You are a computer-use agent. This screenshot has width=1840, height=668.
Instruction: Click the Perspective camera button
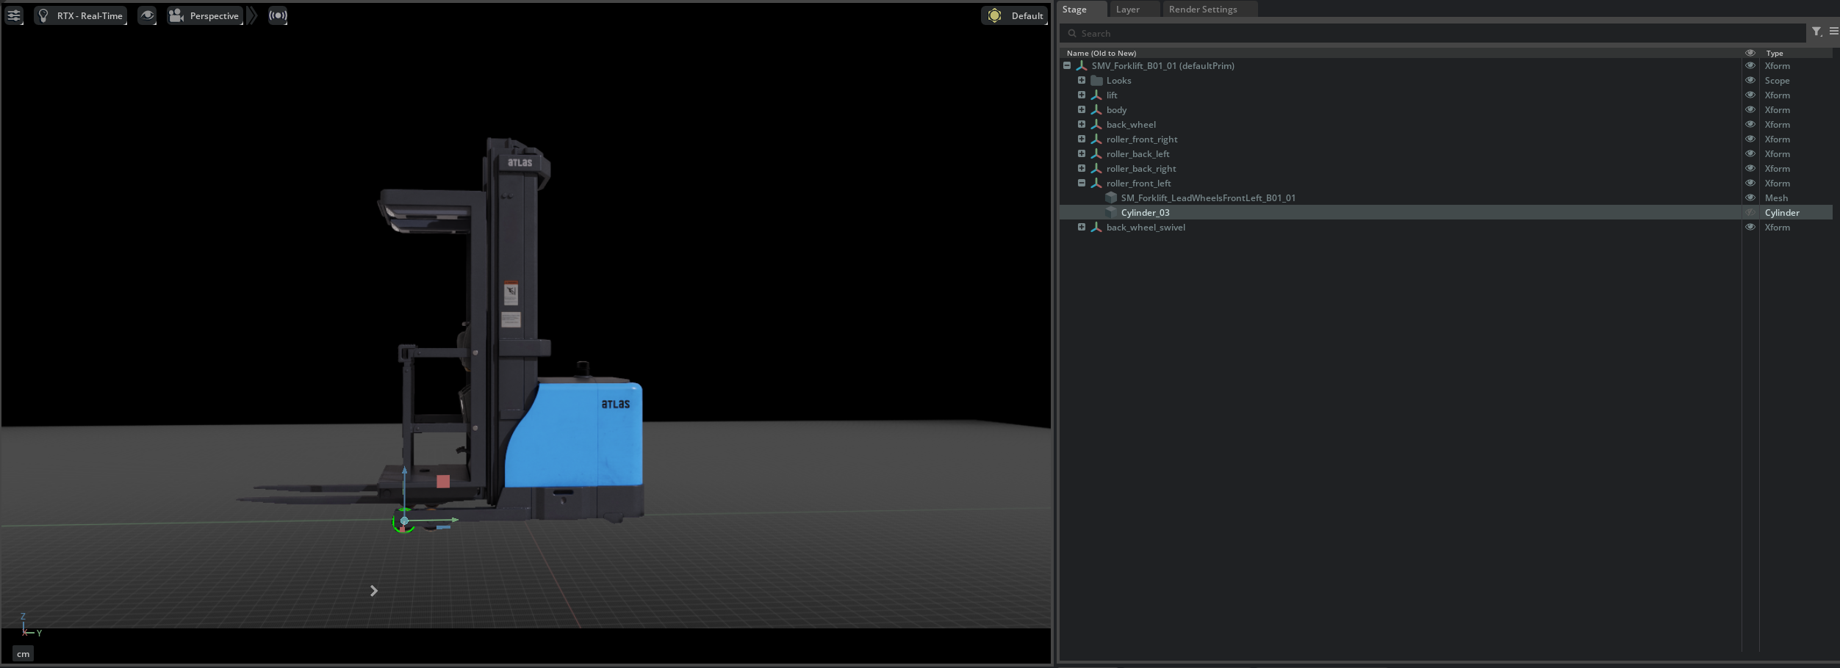tap(205, 15)
